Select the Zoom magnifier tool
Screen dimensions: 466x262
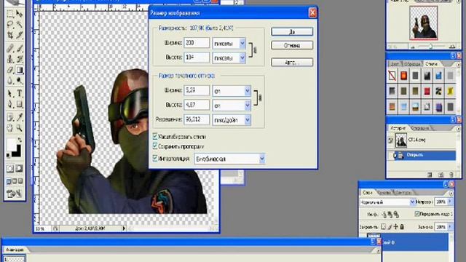pyautogui.click(x=20, y=128)
